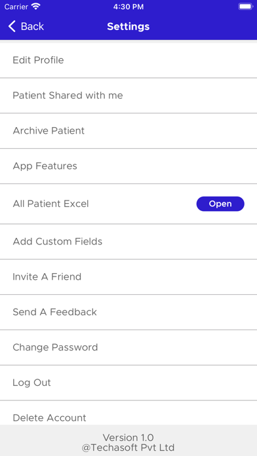Click the Back text label
This screenshot has height=456, width=257.
(x=32, y=26)
